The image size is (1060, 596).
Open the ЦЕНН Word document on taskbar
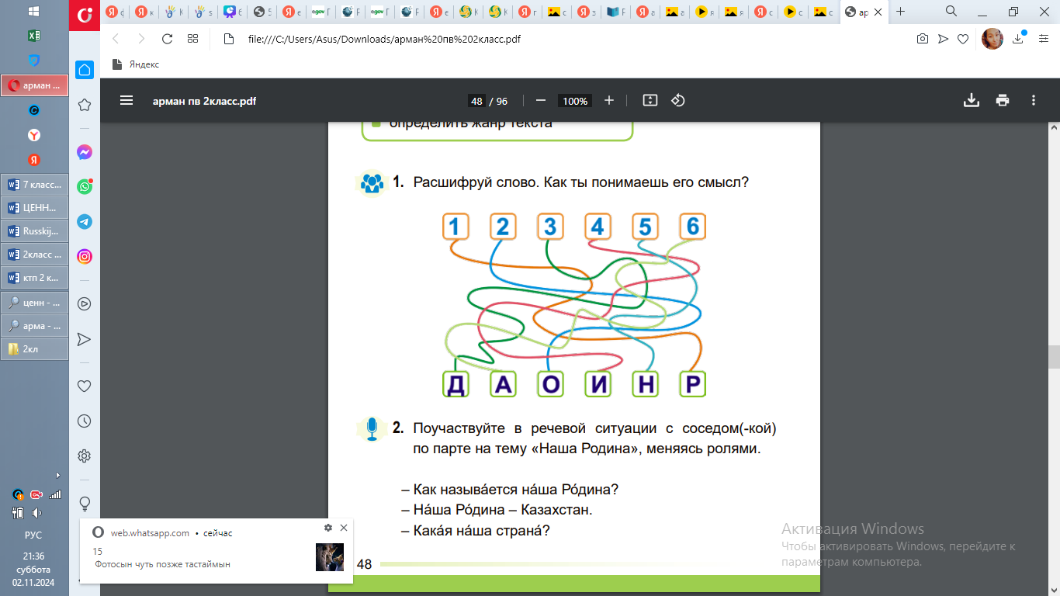pyautogui.click(x=34, y=208)
